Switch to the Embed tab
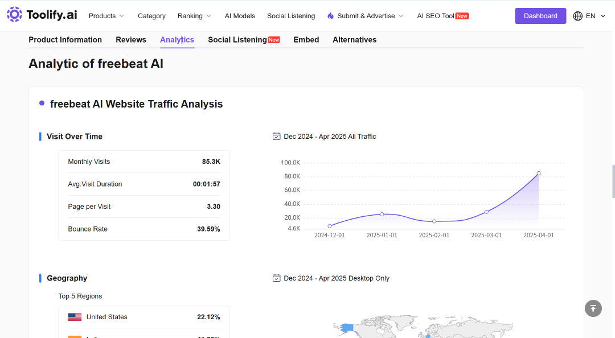Image resolution: width=615 pixels, height=338 pixels. point(306,40)
